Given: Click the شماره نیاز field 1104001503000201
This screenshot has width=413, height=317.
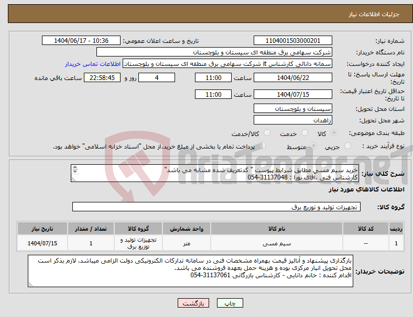Looking at the screenshot, I should [292, 41].
